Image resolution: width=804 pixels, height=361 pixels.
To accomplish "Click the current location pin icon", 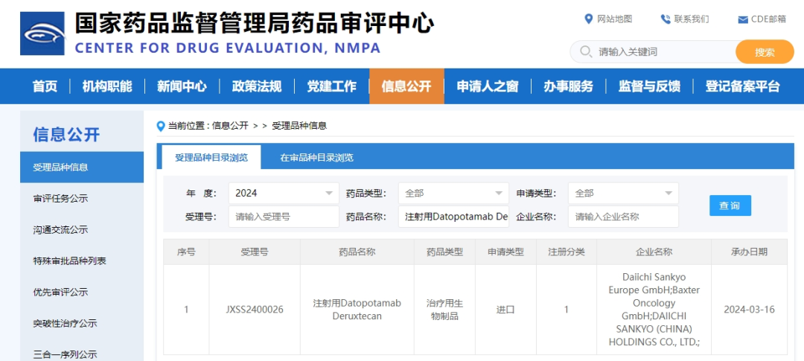I will pyautogui.click(x=161, y=126).
